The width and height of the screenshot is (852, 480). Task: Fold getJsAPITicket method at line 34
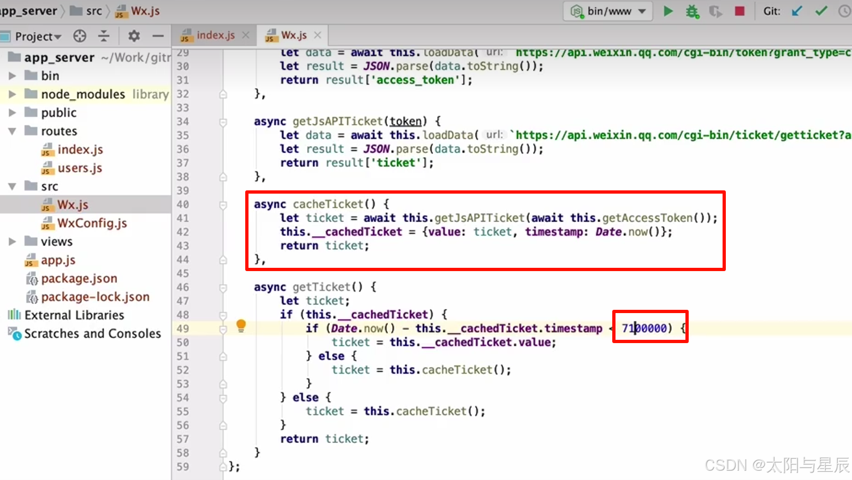pyautogui.click(x=223, y=122)
